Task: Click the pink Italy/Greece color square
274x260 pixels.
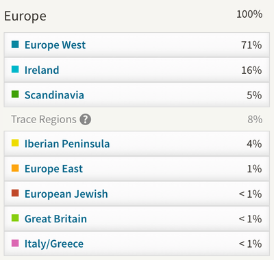Action: tap(15, 243)
